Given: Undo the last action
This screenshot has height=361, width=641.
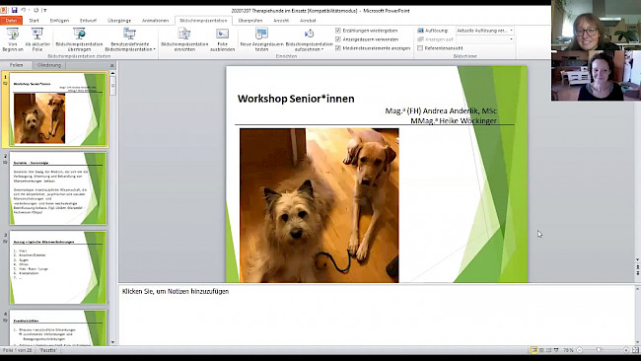Looking at the screenshot, I should [x=24, y=10].
